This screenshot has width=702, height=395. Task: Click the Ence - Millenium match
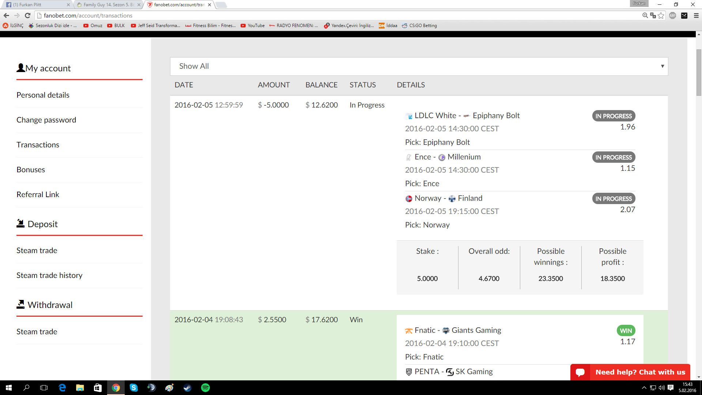point(443,157)
